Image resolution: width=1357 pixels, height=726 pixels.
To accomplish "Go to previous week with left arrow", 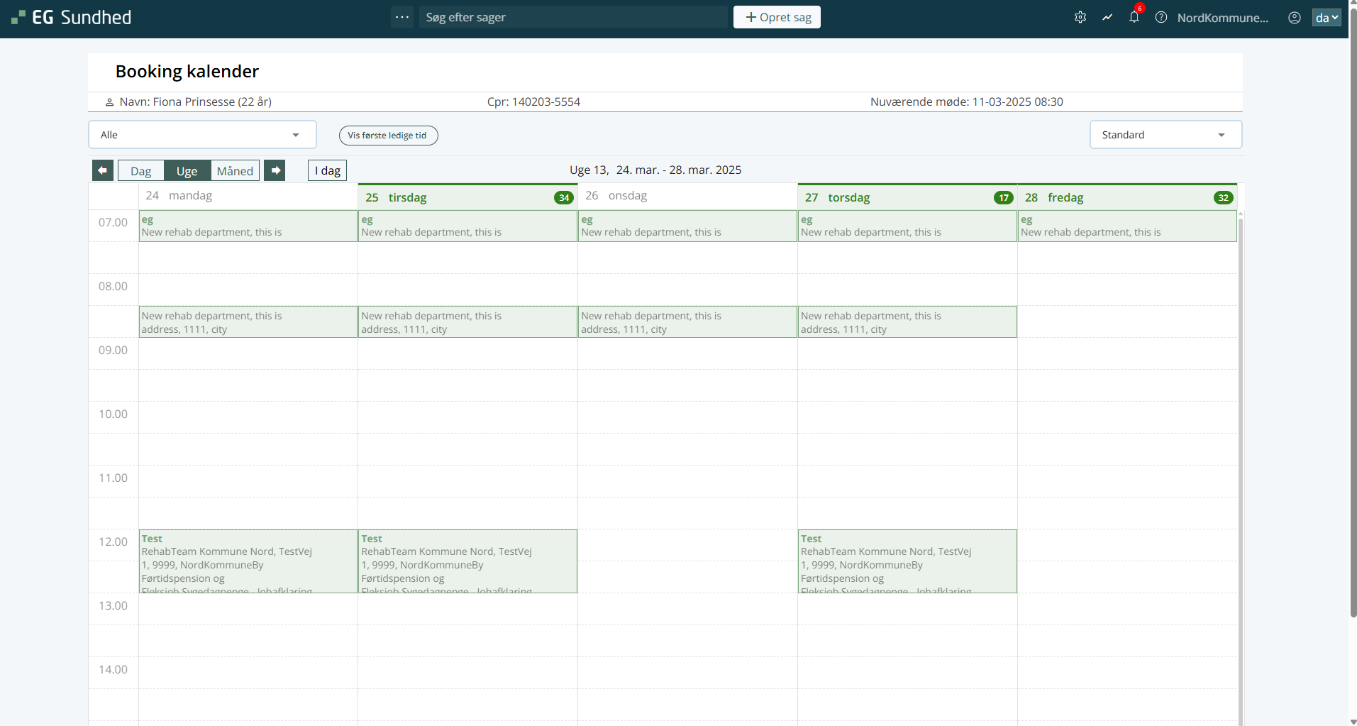I will (x=103, y=170).
